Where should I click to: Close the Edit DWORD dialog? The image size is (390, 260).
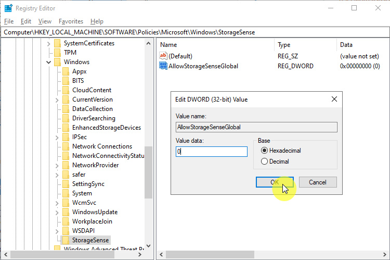334,99
